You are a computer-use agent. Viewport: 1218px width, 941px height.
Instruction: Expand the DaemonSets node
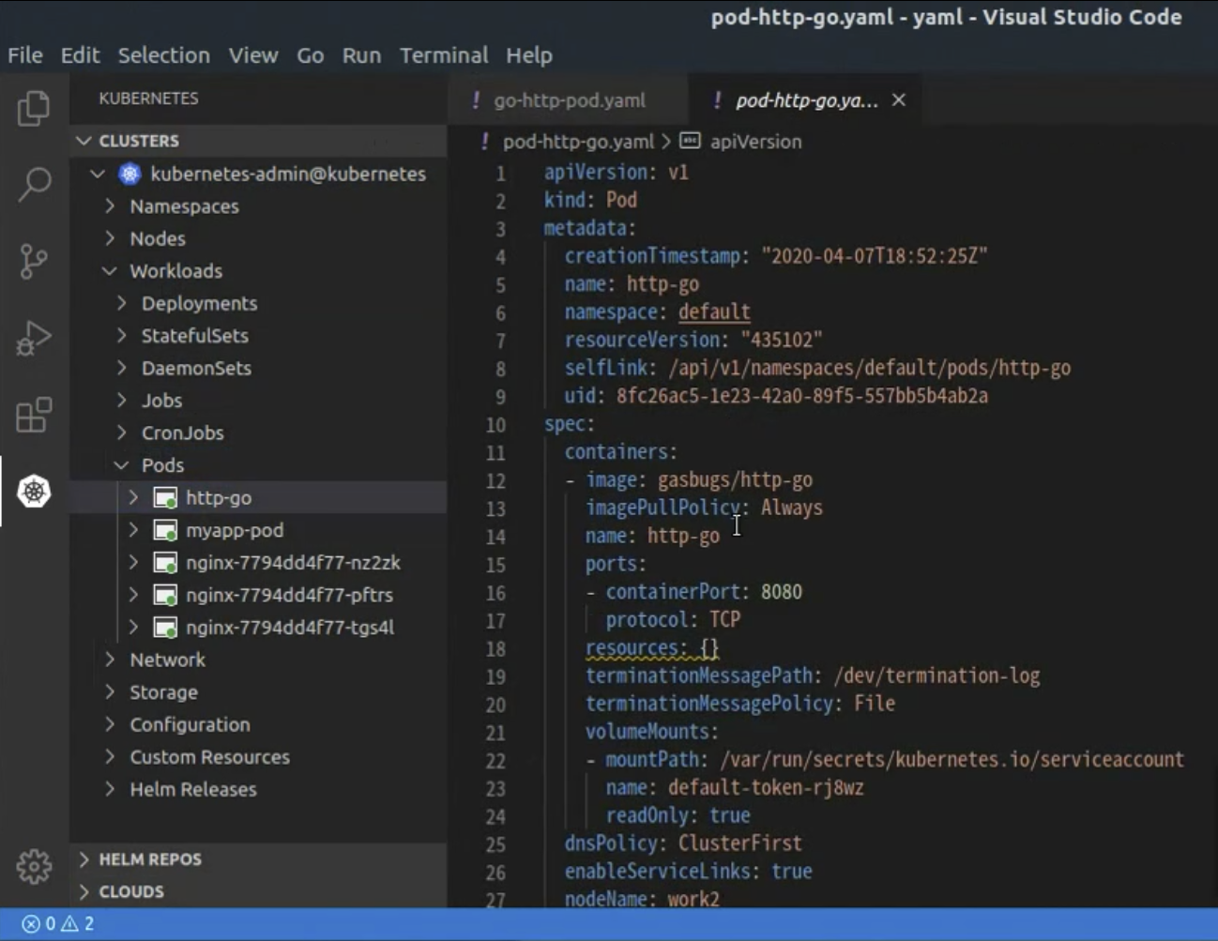(x=122, y=368)
